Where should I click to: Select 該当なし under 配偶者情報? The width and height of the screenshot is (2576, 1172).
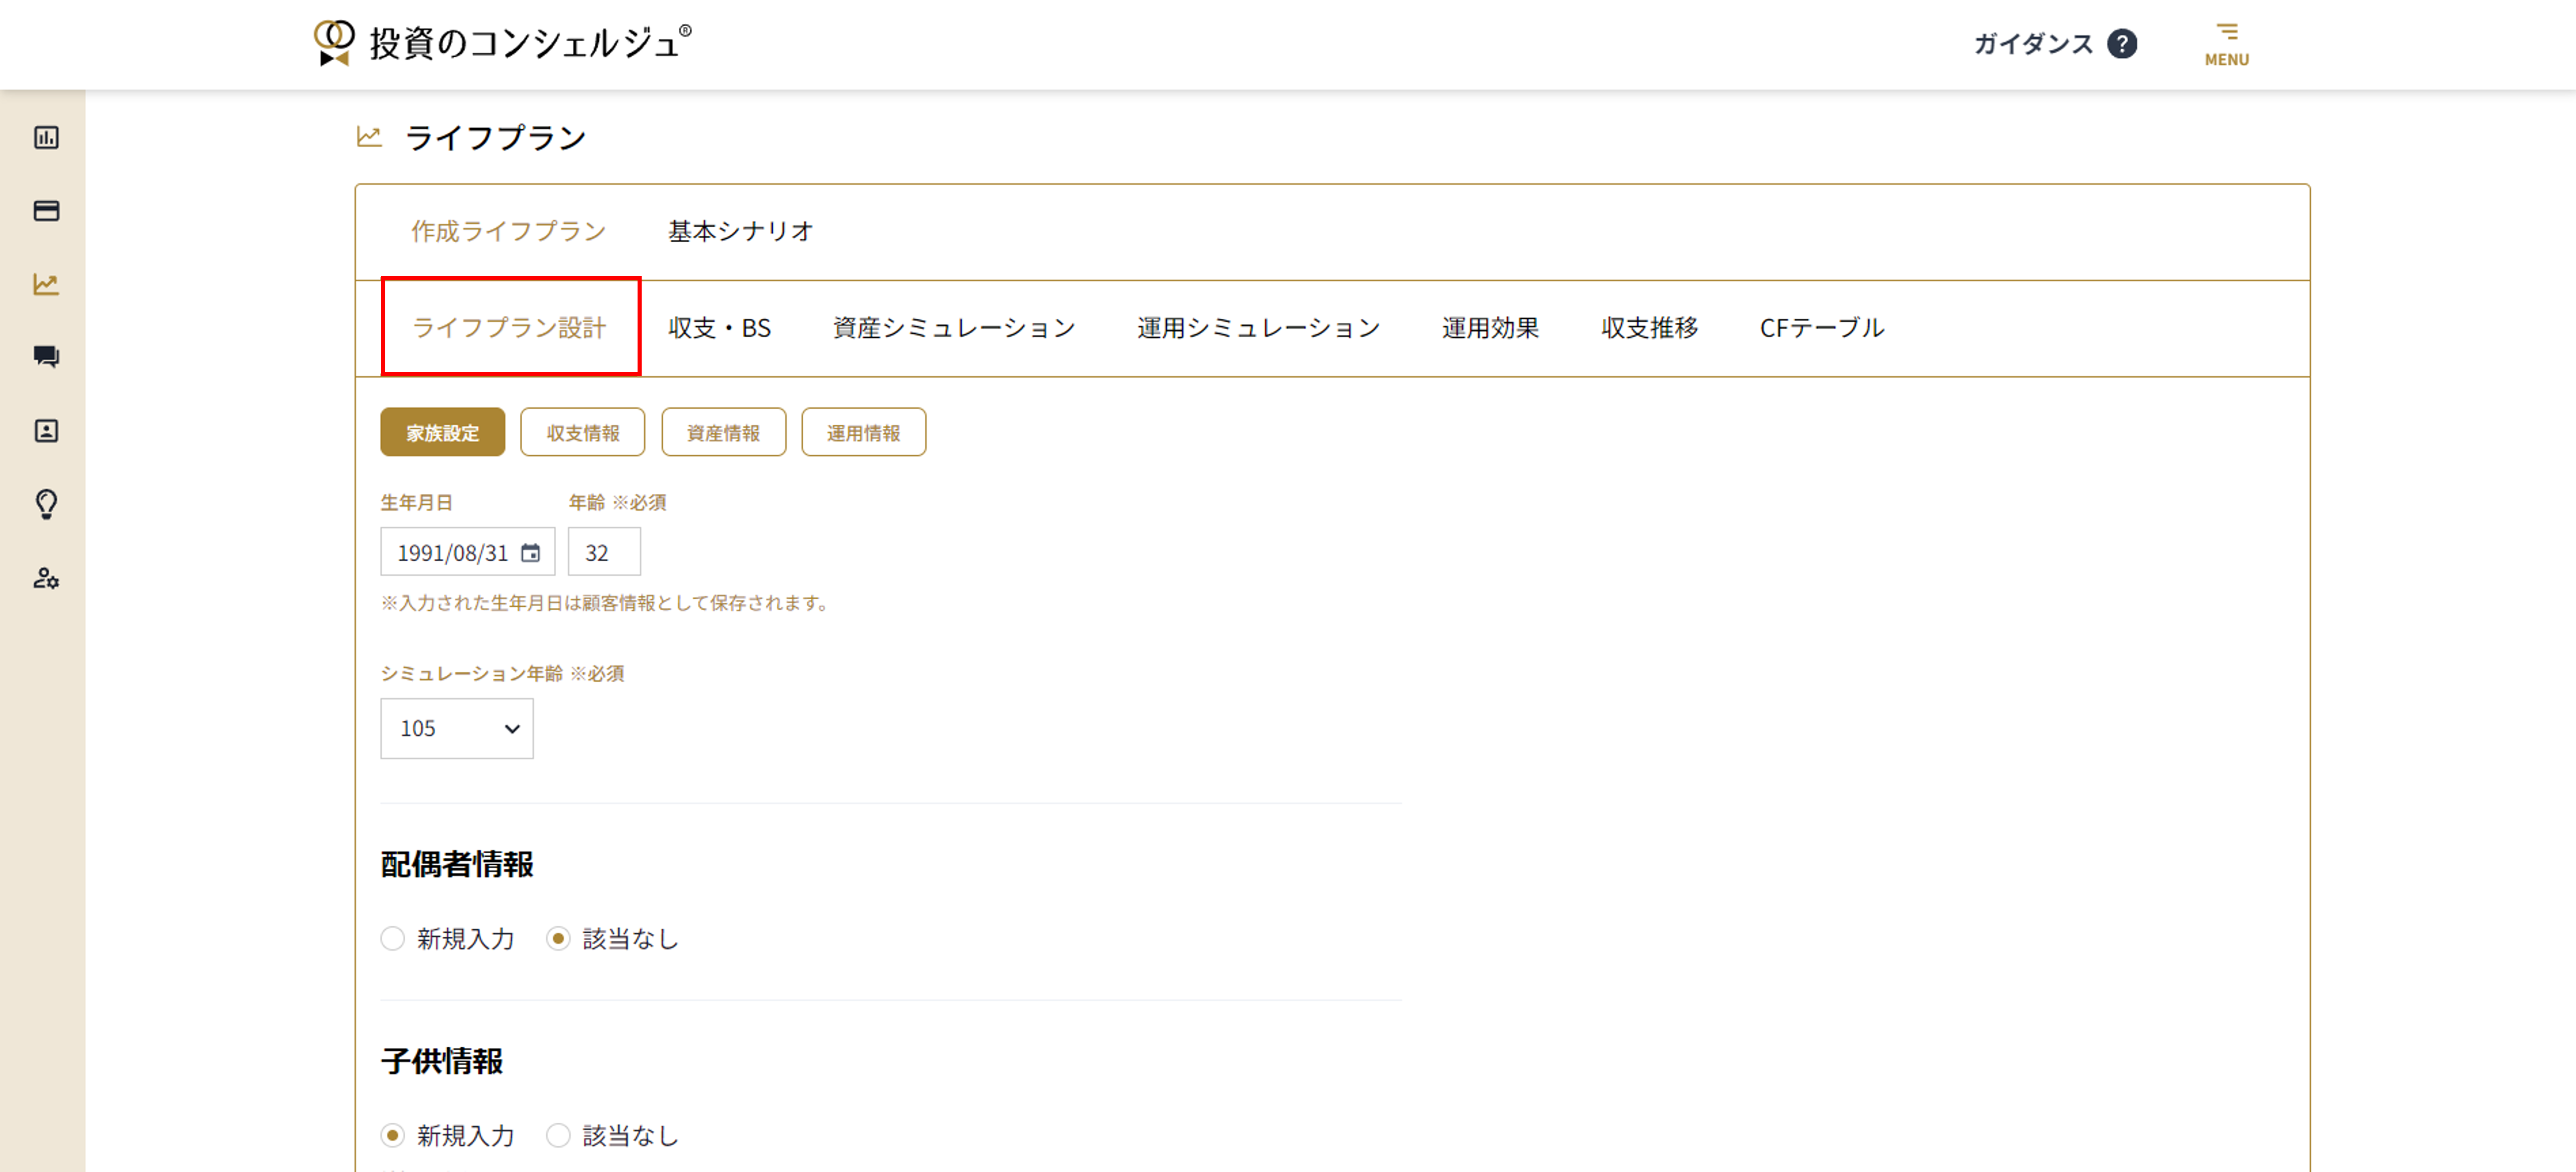click(558, 938)
